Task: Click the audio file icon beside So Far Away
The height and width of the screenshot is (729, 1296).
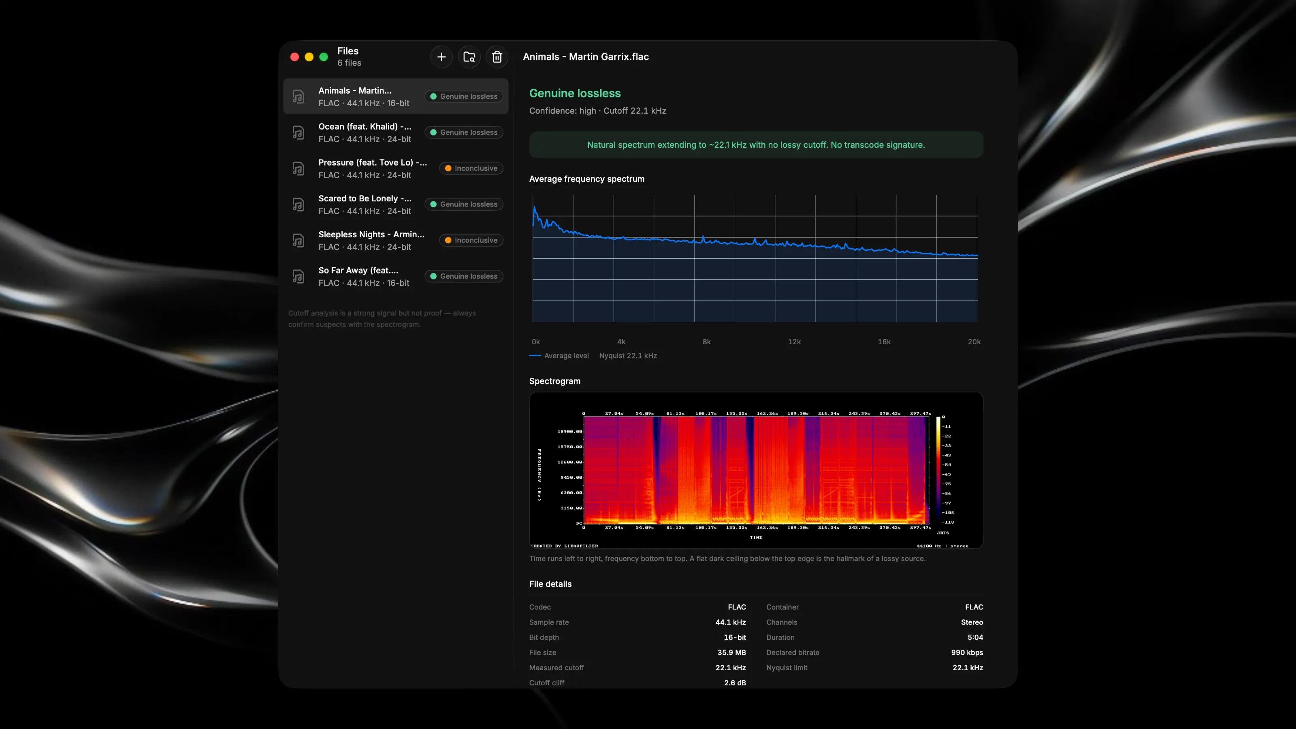Action: (x=298, y=277)
